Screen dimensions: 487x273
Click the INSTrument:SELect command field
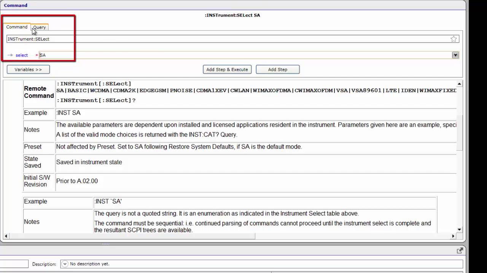(x=233, y=39)
